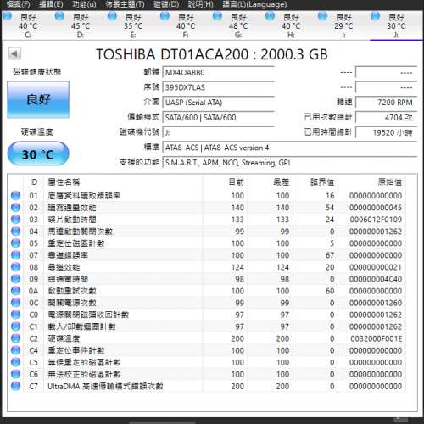
Task: Open the 佈景主題(T) menu
Action: pyautogui.click(x=125, y=4)
